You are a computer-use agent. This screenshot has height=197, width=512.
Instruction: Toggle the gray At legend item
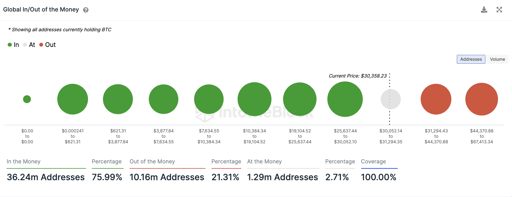[29, 45]
